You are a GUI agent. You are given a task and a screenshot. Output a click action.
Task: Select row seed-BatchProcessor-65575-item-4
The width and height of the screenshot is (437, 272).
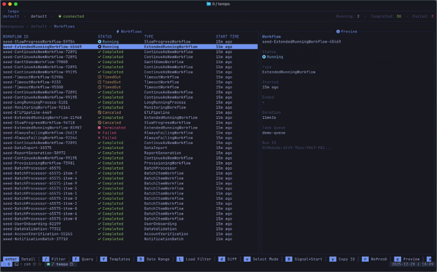pos(130,178)
